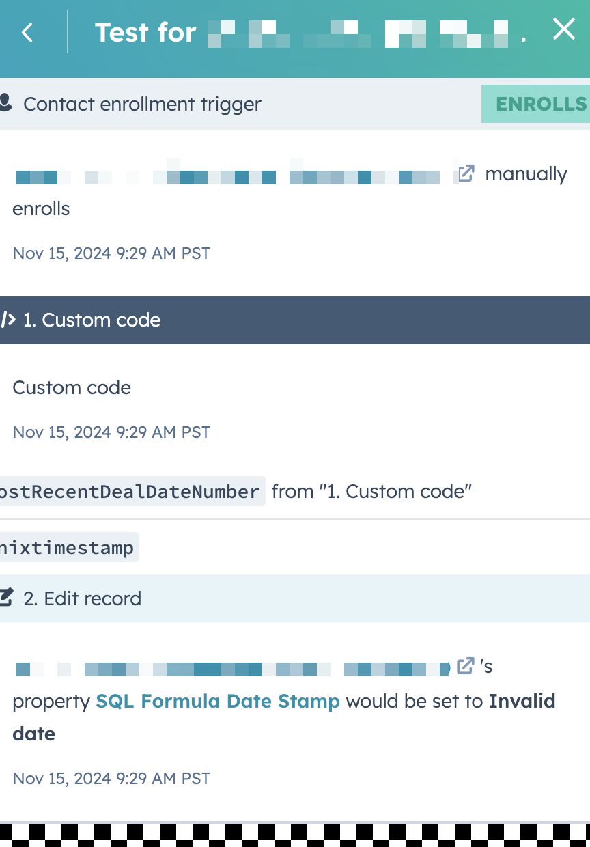Open the SQL Formula Date Stamp property link

218,701
